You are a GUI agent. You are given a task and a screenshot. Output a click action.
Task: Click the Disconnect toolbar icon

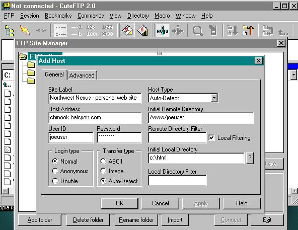41,30
